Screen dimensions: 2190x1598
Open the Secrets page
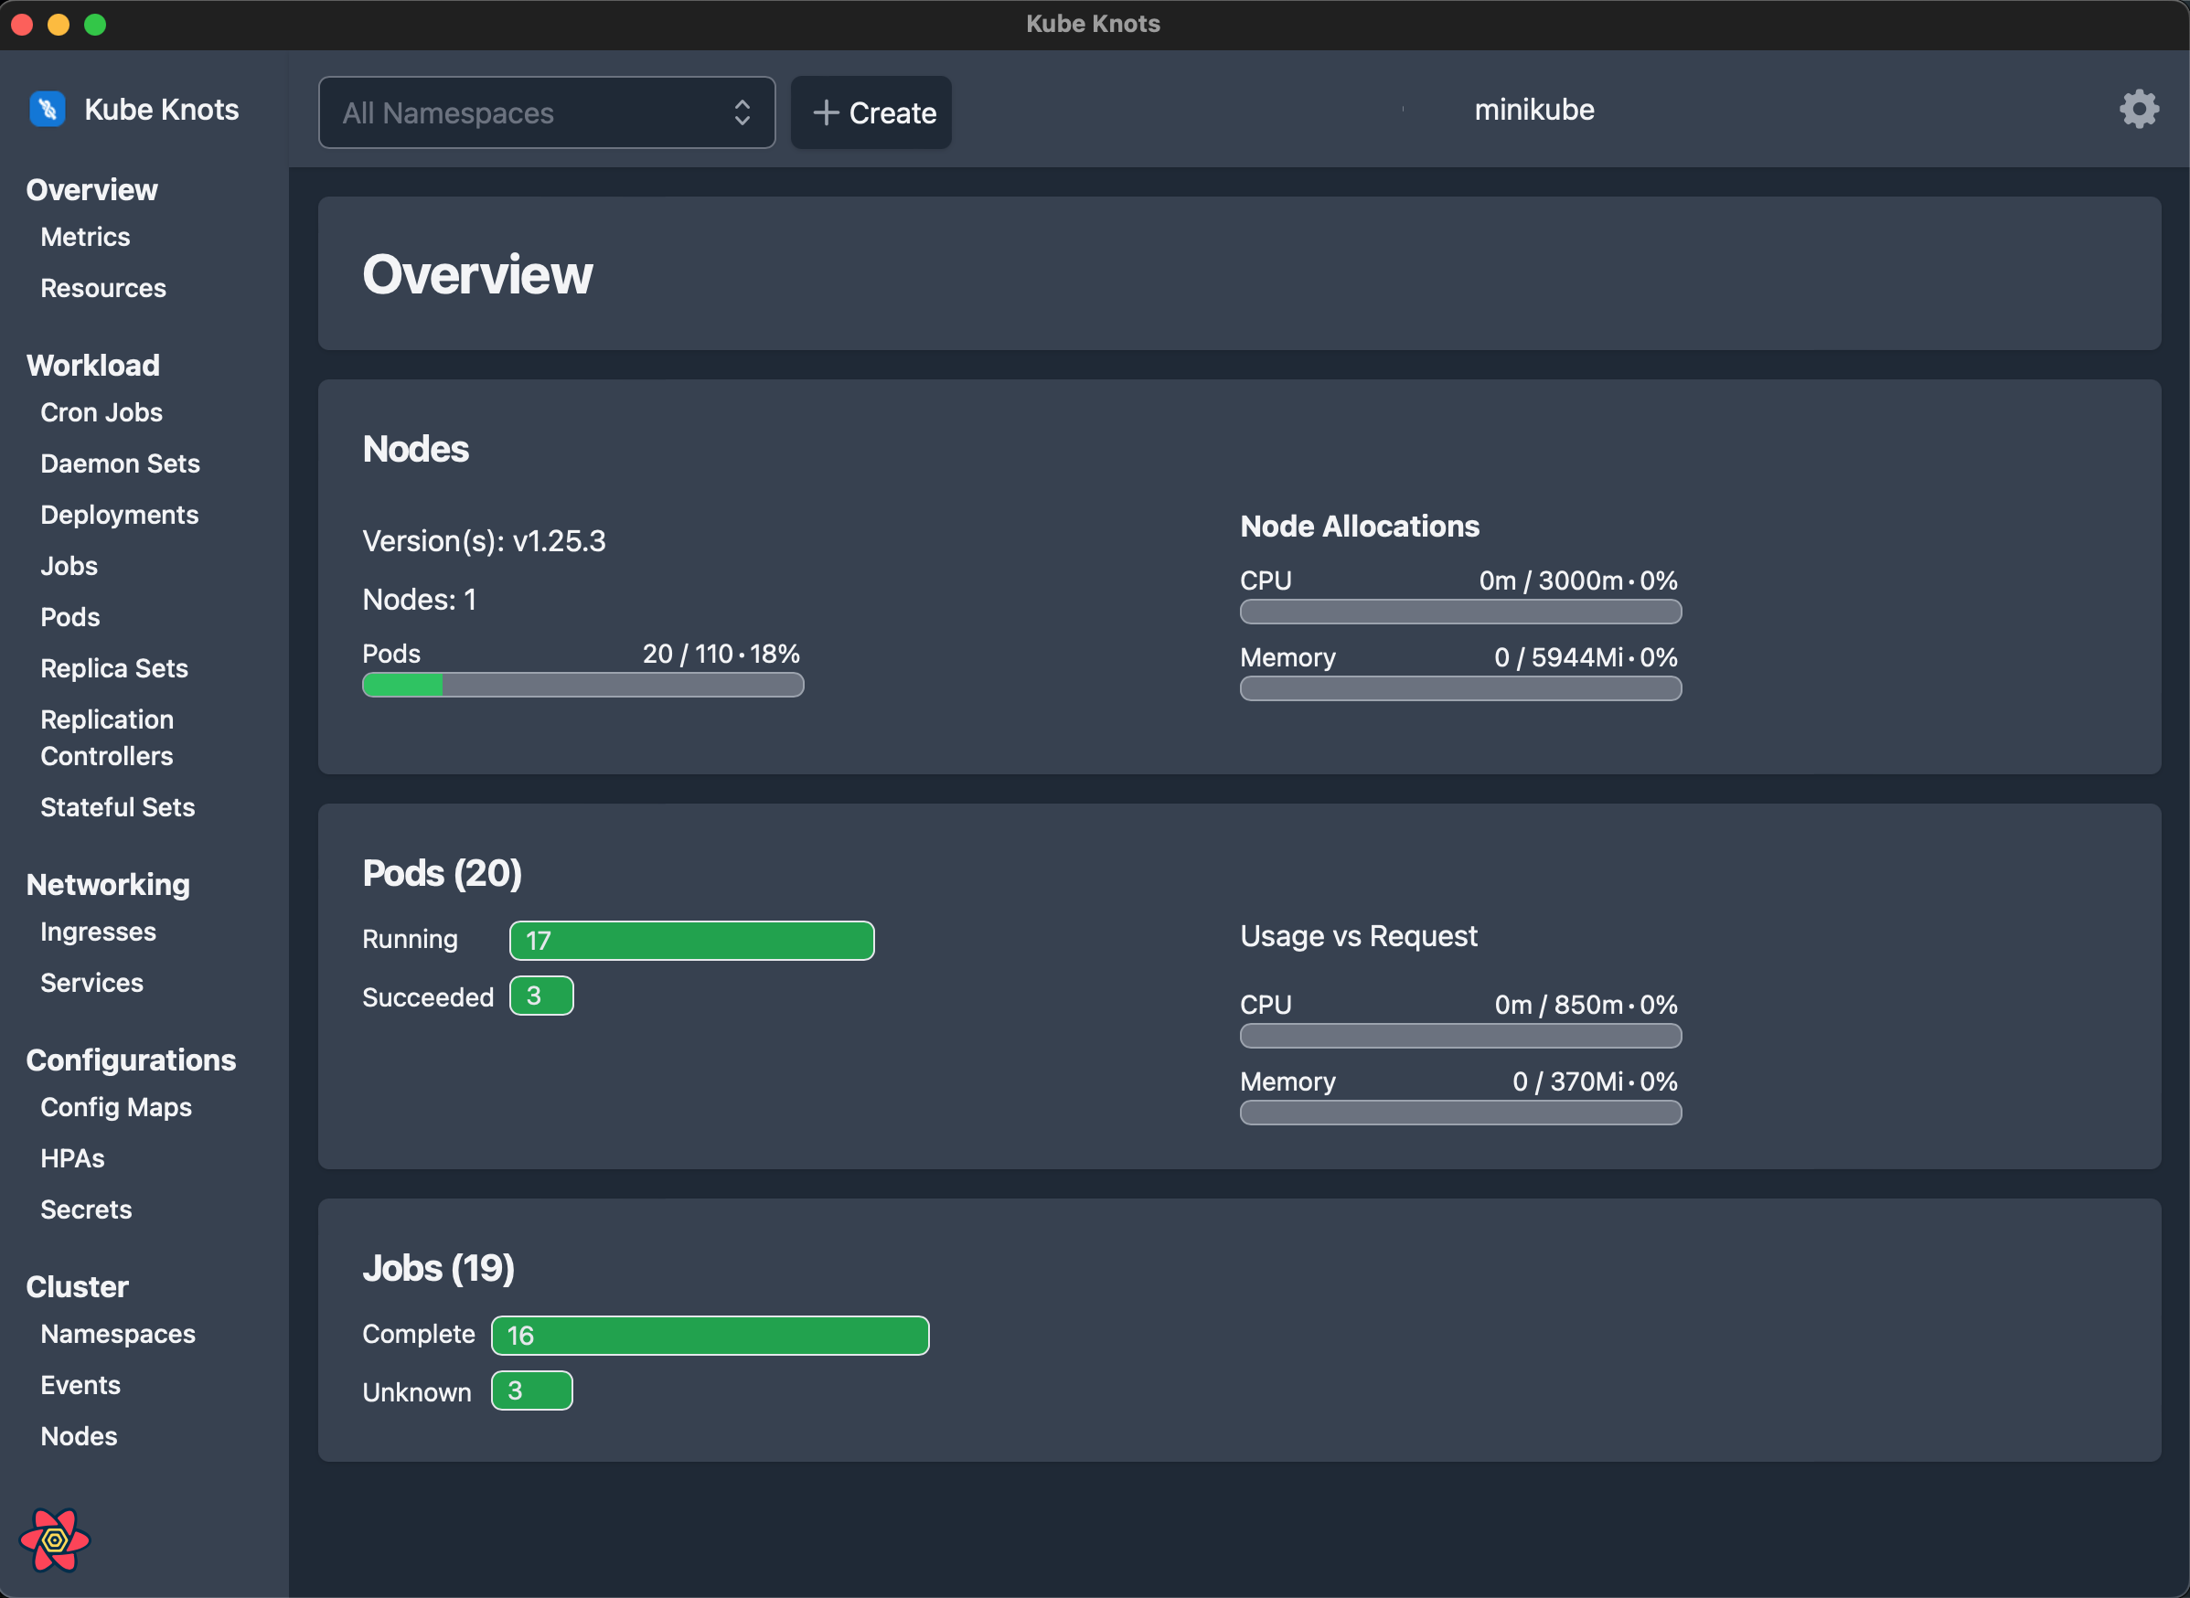pyautogui.click(x=86, y=1209)
